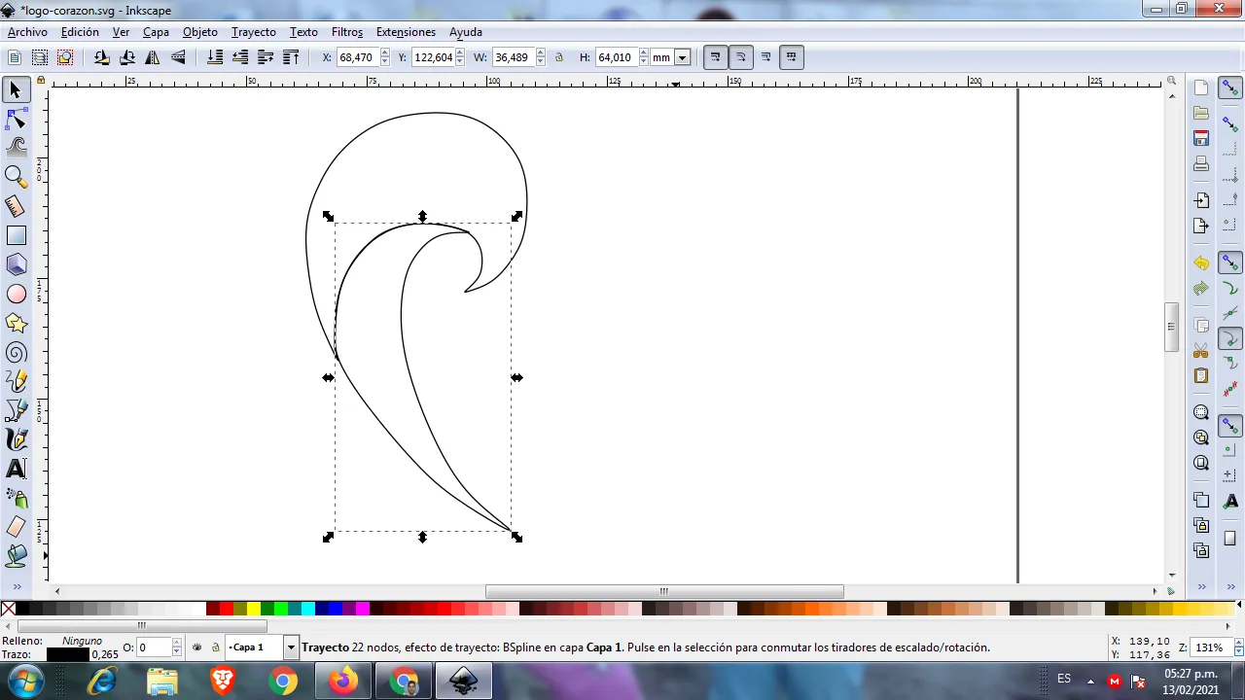Open Windows Start button
1245x700 pixels.
23,681
